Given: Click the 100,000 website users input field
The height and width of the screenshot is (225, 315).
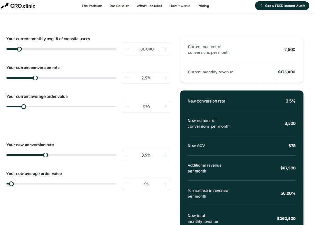Looking at the screenshot, I should tap(146, 49).
